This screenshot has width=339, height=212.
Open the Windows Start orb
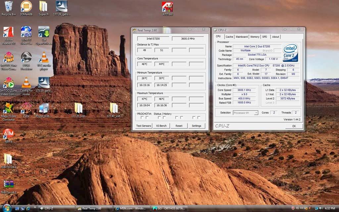coord(7,208)
